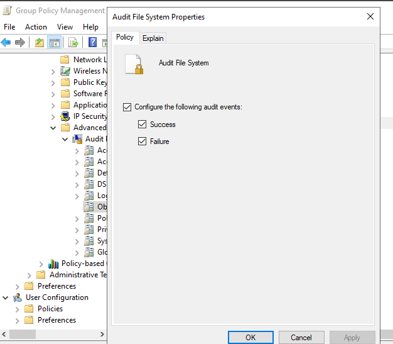Expand the Software Restriction tree node
This screenshot has width=393, height=344.
(x=53, y=95)
